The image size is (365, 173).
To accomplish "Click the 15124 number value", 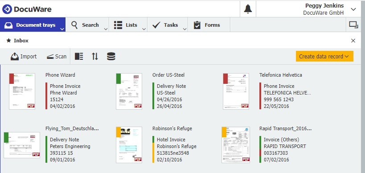I will pyautogui.click(x=57, y=99).
